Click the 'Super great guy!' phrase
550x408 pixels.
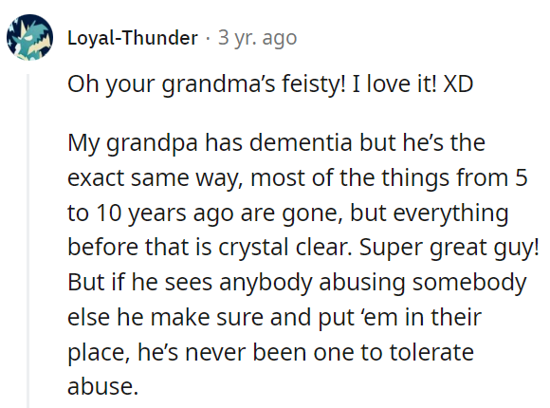point(449,248)
